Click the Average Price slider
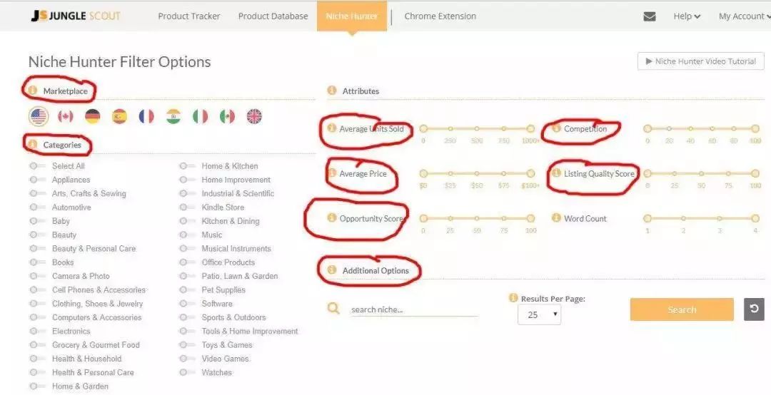 [477, 173]
